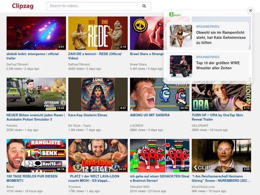Screen dimensions: 260x195
Task: Click channel name 'VALORANT'
Action: pos(200,126)
